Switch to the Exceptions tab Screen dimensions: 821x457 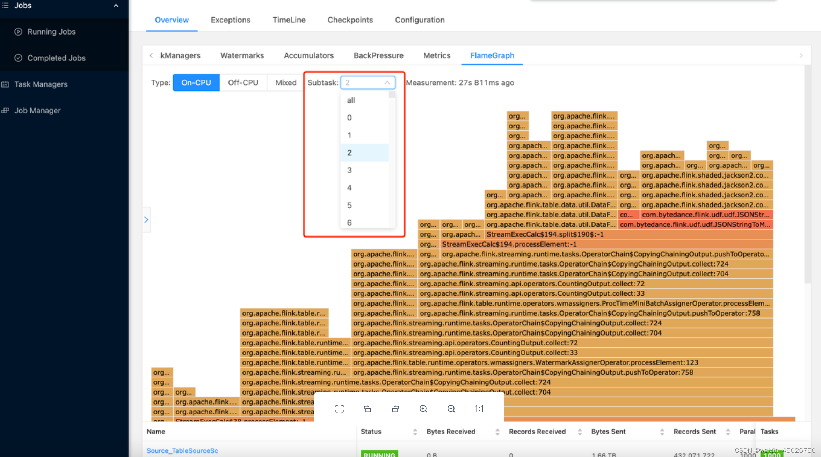pyautogui.click(x=229, y=20)
